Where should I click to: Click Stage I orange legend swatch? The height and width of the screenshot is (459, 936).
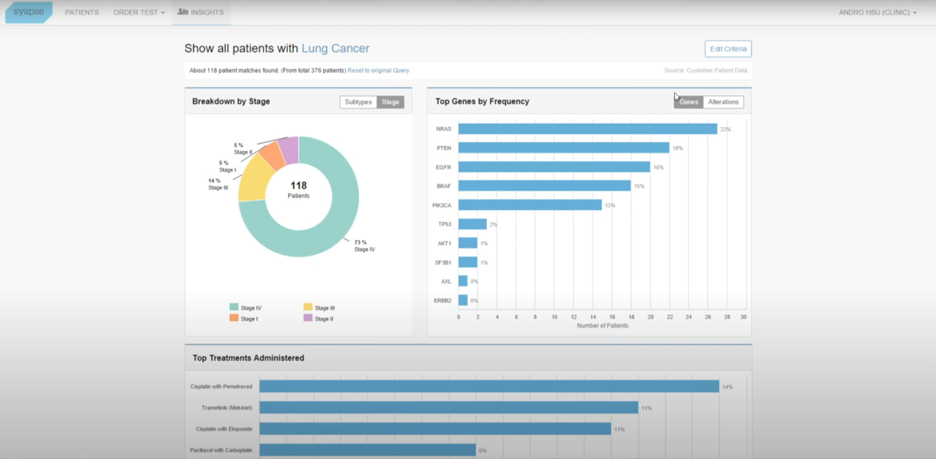(x=234, y=318)
